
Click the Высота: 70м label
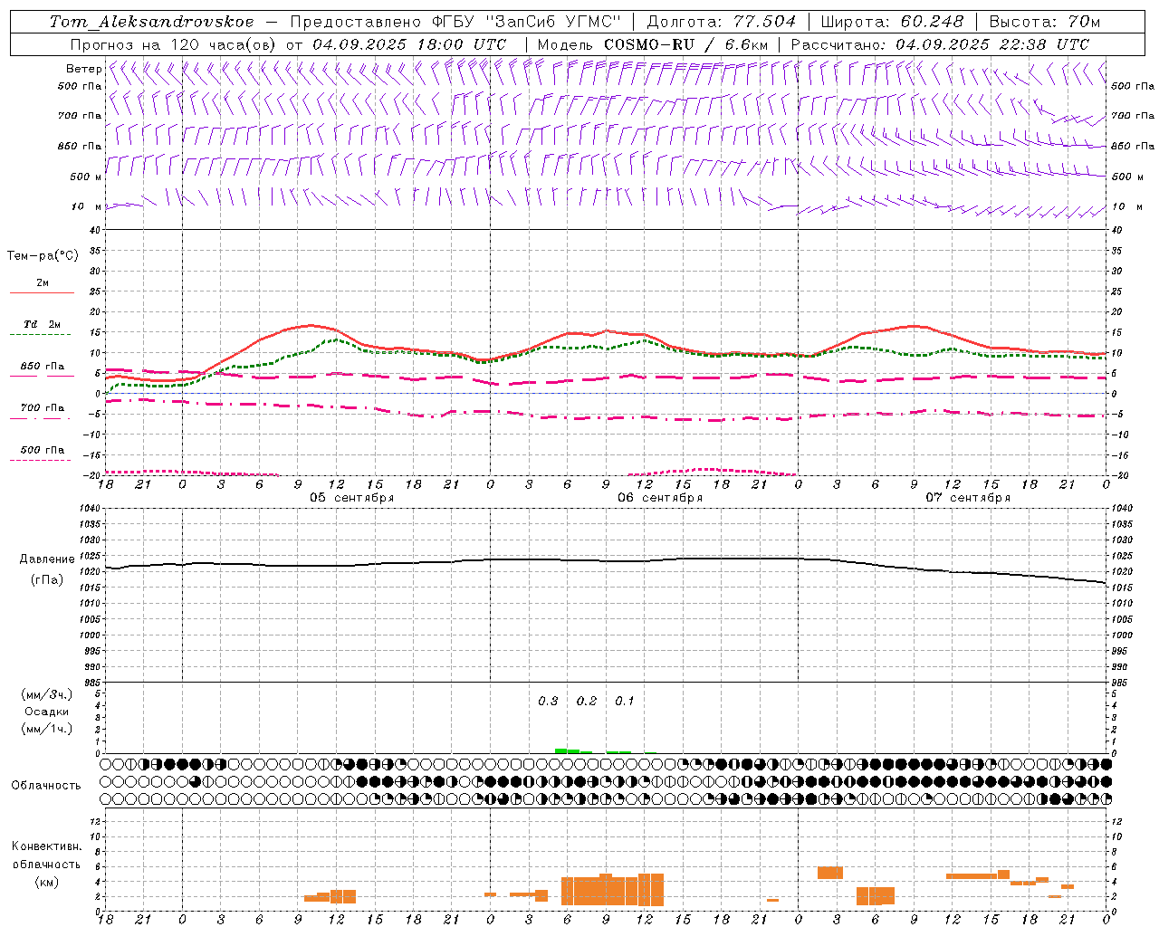pyautogui.click(x=1044, y=22)
